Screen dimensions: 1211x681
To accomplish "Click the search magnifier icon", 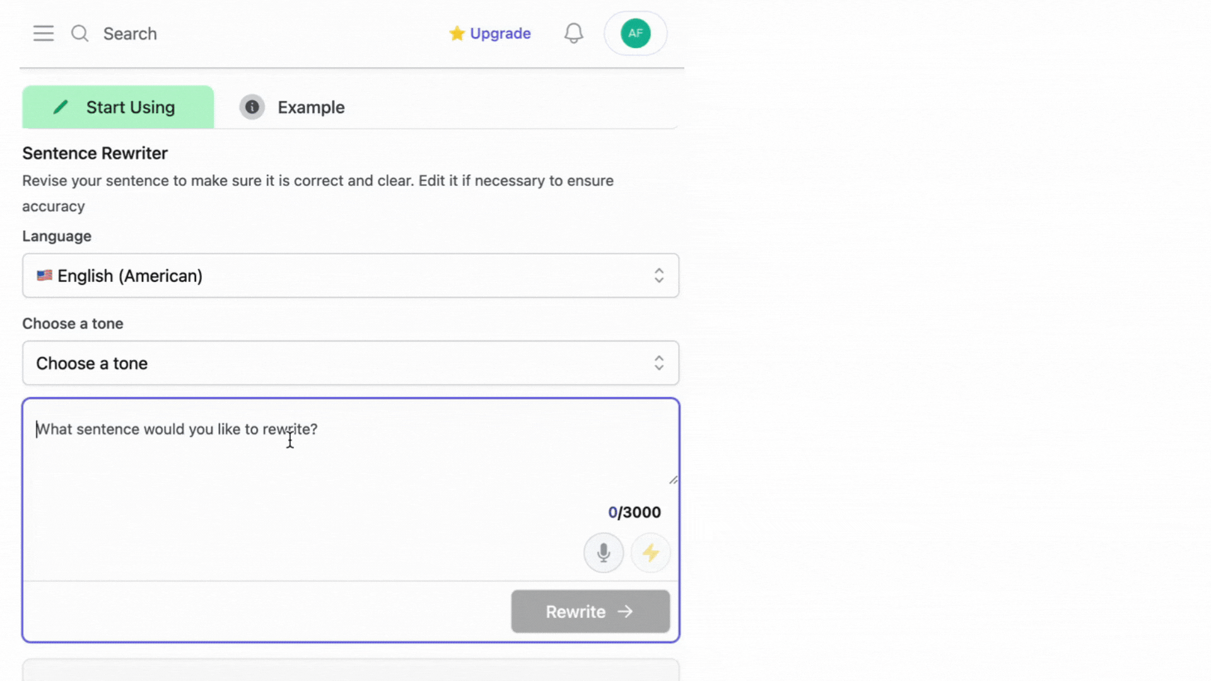I will pos(79,33).
